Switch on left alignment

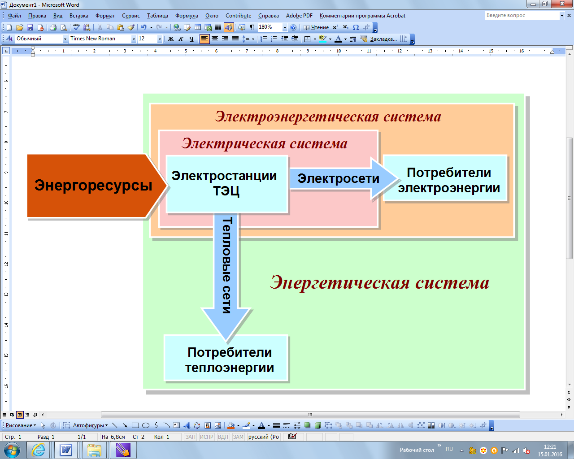click(x=204, y=39)
